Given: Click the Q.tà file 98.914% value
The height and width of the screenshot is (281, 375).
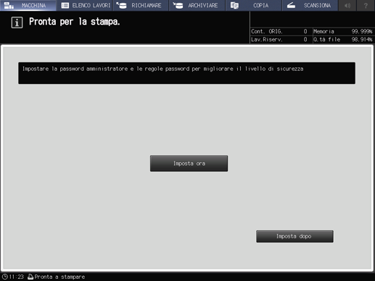Looking at the screenshot, I should (x=343, y=39).
